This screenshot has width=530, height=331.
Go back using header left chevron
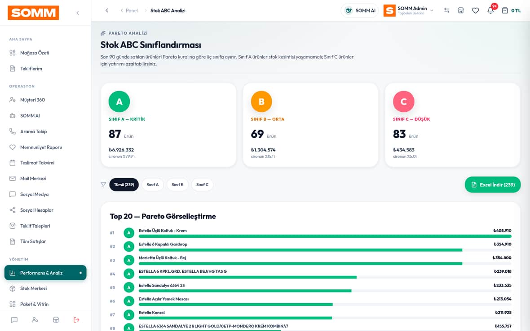[x=107, y=10]
